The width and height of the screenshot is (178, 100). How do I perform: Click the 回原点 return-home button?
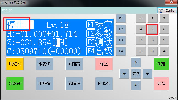point(104,84)
